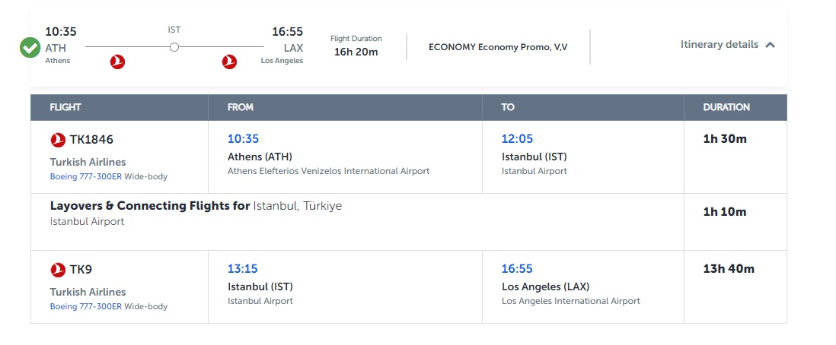Click the 13:15 Istanbul departure time

[243, 269]
